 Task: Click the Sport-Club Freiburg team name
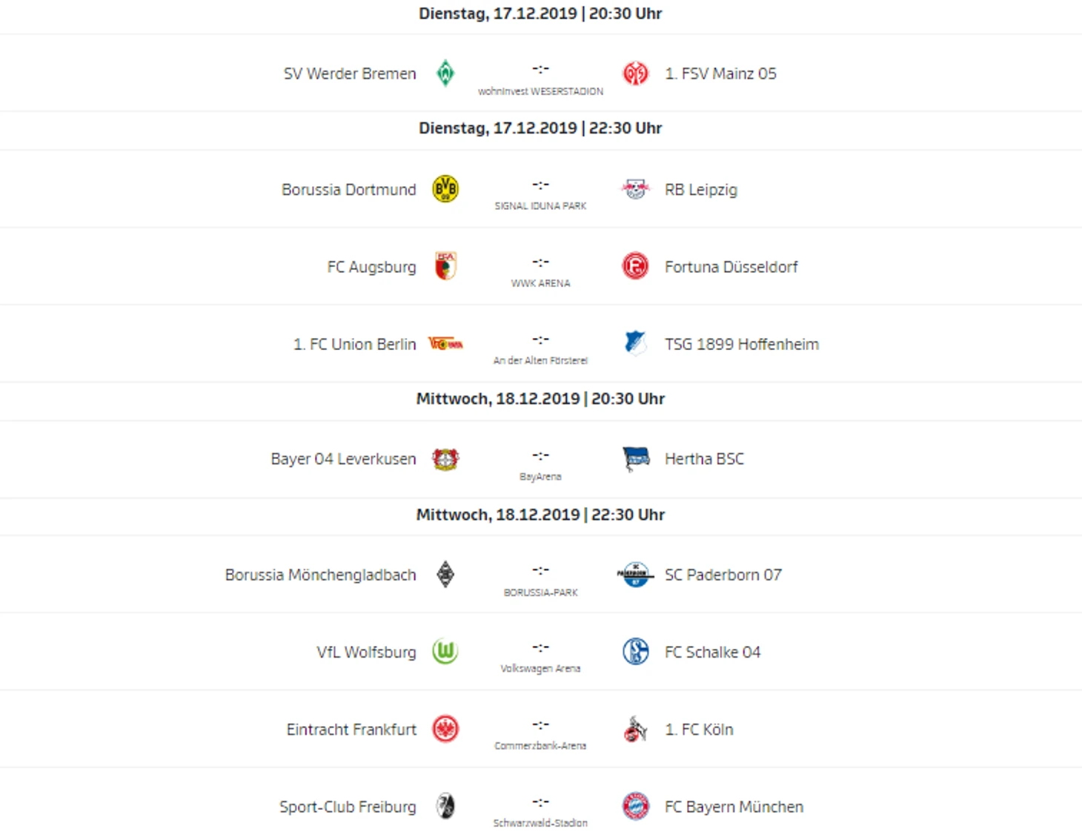(348, 807)
